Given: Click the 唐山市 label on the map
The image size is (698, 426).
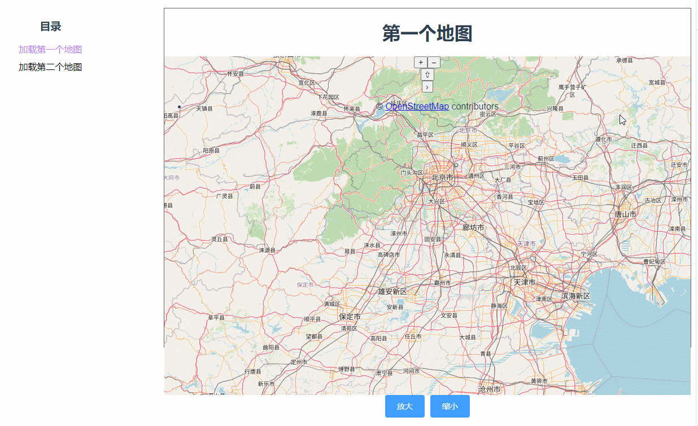Looking at the screenshot, I should [626, 214].
